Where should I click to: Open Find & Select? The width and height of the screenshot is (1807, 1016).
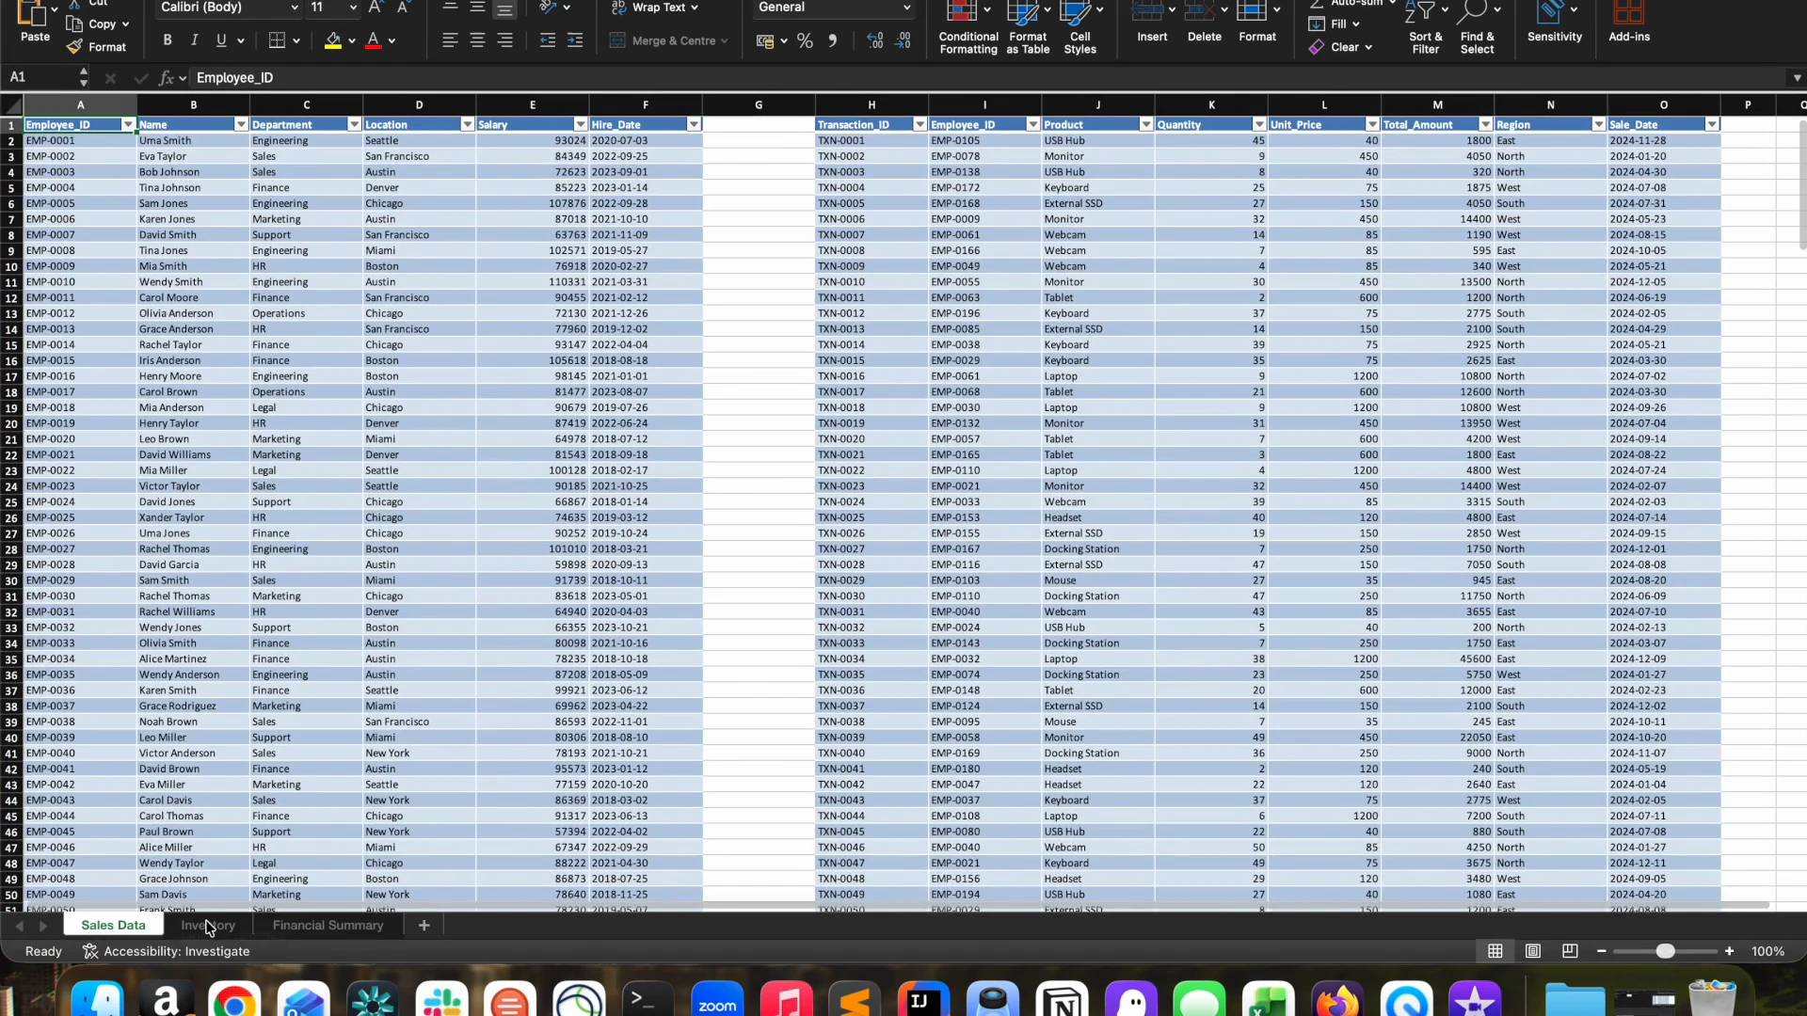[1476, 28]
